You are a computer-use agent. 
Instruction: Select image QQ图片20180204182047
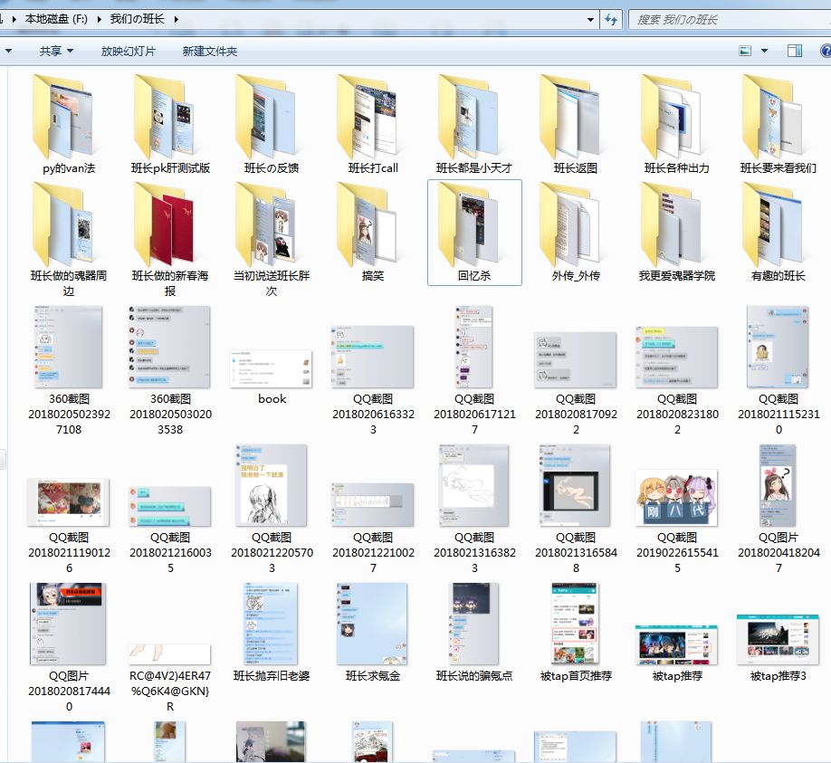point(778,509)
